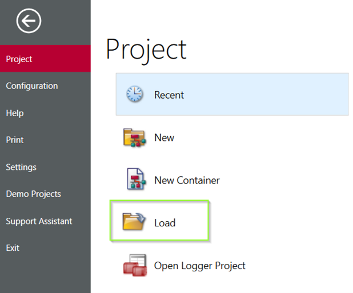The height and width of the screenshot is (293, 353).
Task: Click the clock icon beside Recent
Action: click(x=135, y=95)
